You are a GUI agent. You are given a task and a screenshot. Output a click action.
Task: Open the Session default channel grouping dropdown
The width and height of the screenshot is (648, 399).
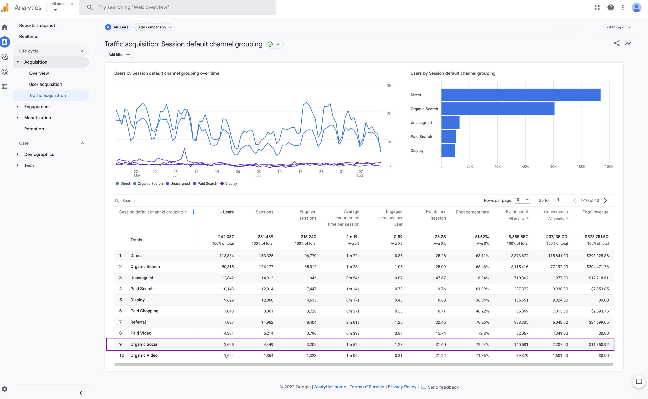point(153,212)
